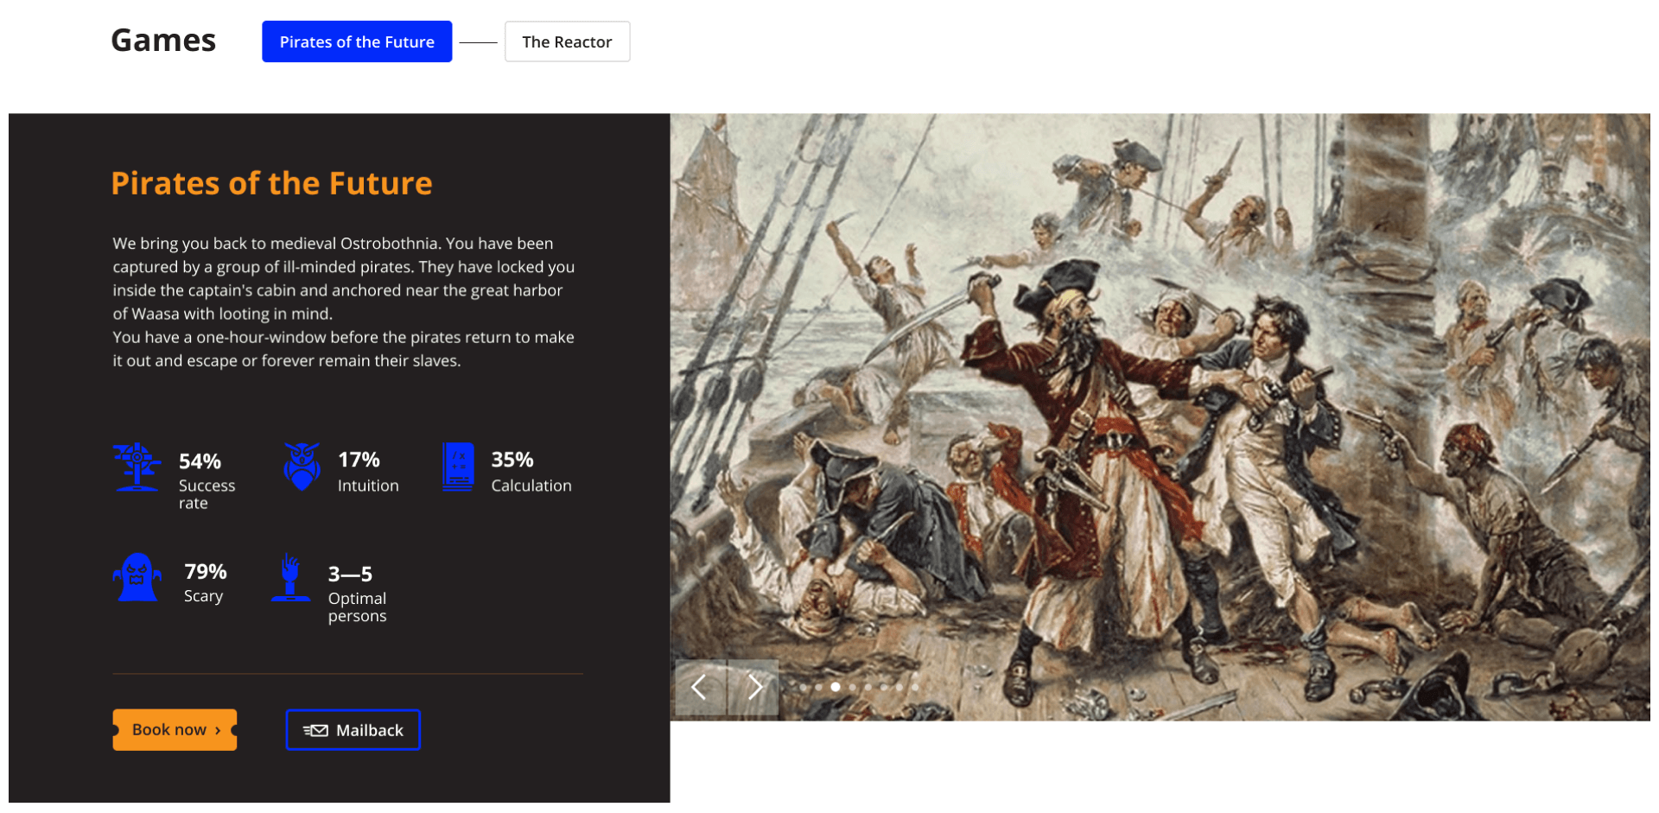Click the Scary ghost icon
Screen dimensions: 1659x813
pos(137,577)
